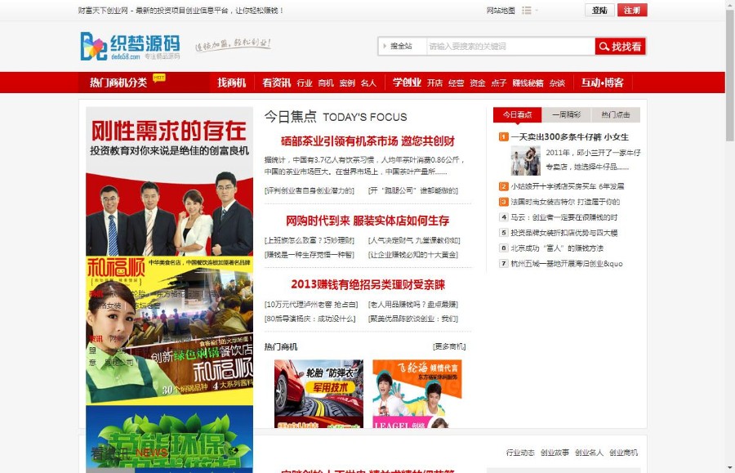The width and height of the screenshot is (735, 473).
Task: Open article 投资品牌女装折扣店优势与四大模
Action: pyautogui.click(x=563, y=233)
